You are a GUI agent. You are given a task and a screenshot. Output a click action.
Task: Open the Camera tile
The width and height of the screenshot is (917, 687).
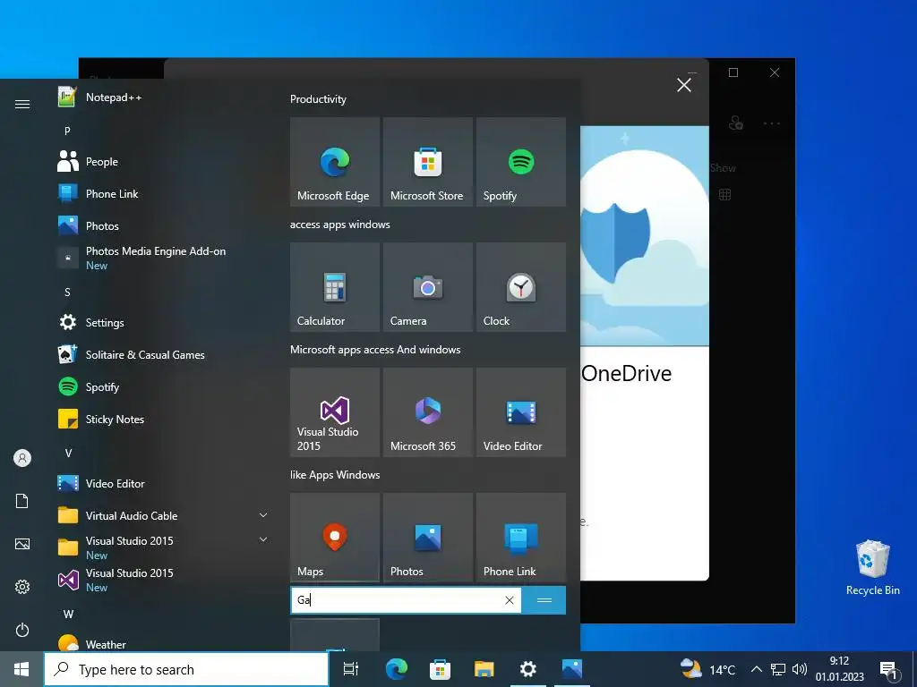tap(427, 287)
